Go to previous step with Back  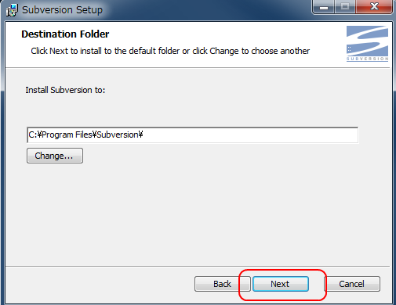click(223, 284)
